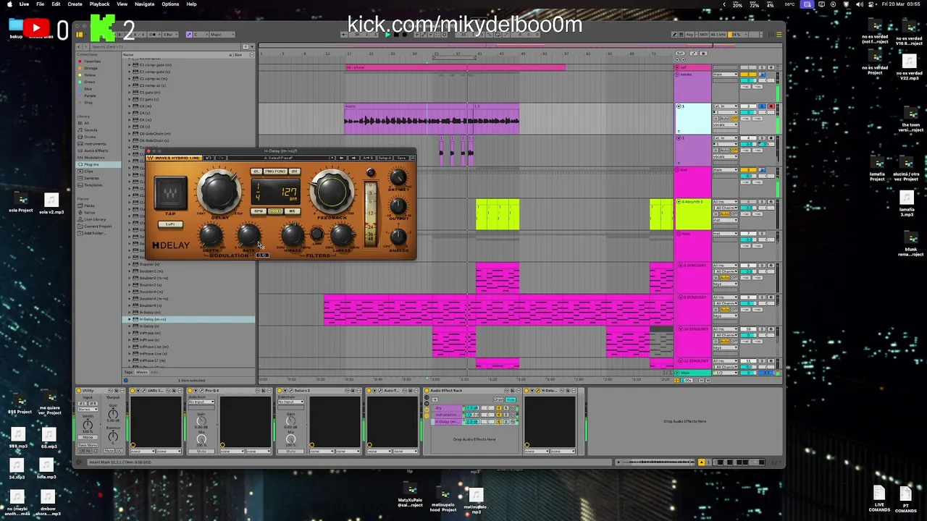Image resolution: width=927 pixels, height=521 pixels.
Task: Open the File menu
Action: (x=40, y=4)
